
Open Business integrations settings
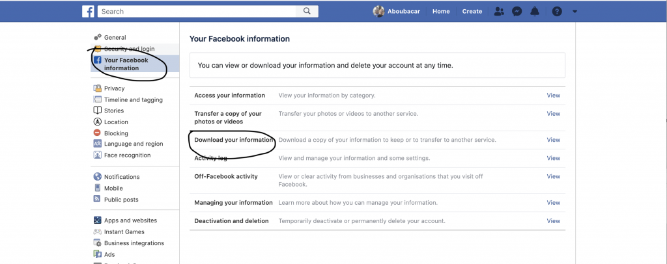click(134, 243)
